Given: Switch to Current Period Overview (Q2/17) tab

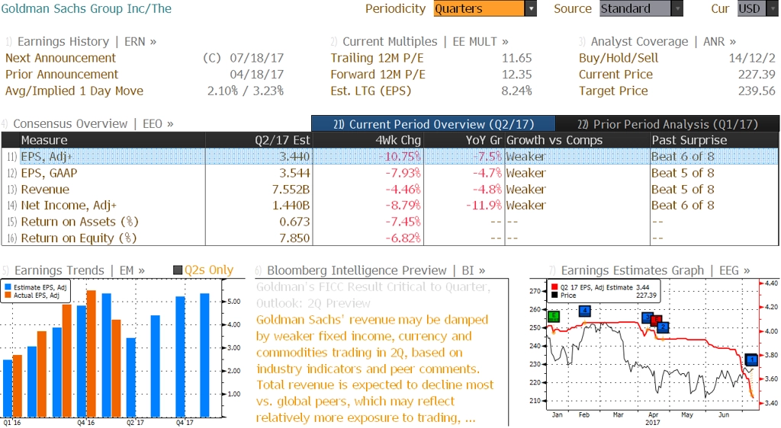Looking at the screenshot, I should 433,124.
